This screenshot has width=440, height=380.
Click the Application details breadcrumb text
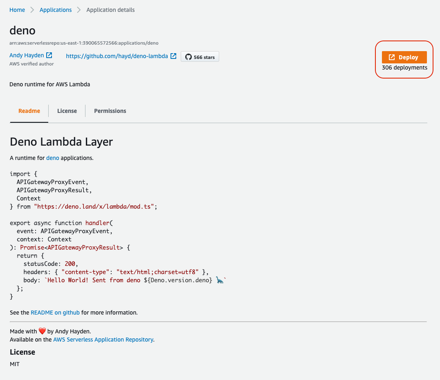[x=110, y=10]
